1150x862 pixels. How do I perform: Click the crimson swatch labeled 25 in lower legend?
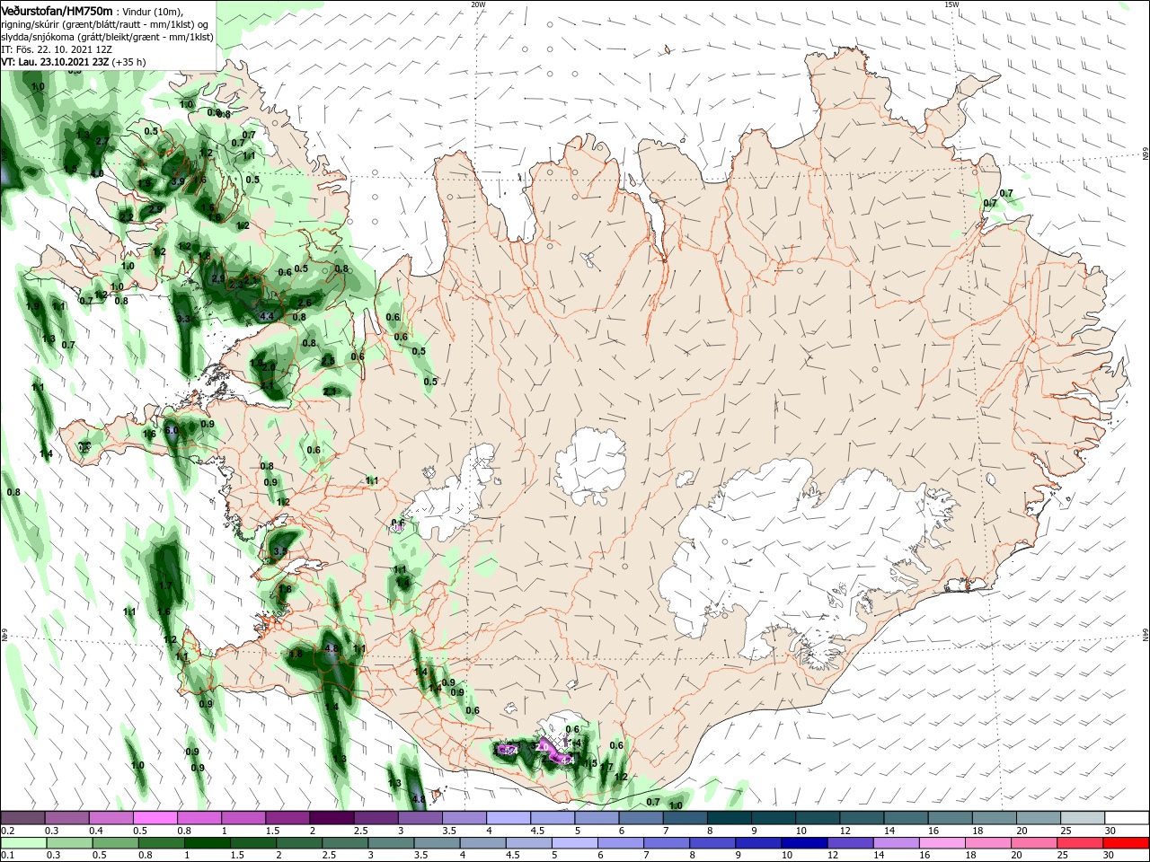pos(1079,843)
